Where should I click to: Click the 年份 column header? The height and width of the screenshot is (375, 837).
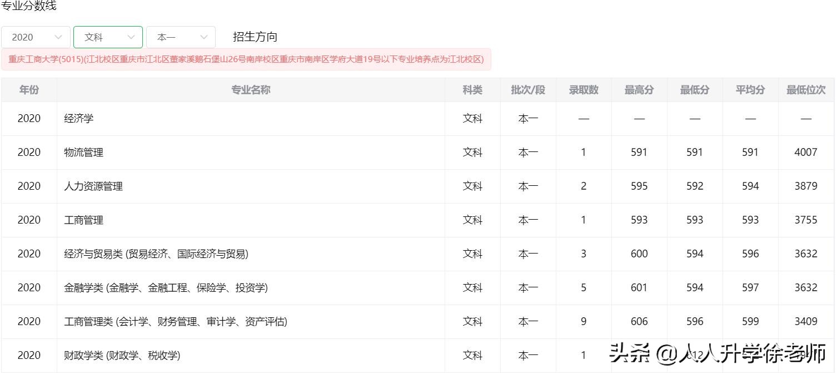click(29, 90)
